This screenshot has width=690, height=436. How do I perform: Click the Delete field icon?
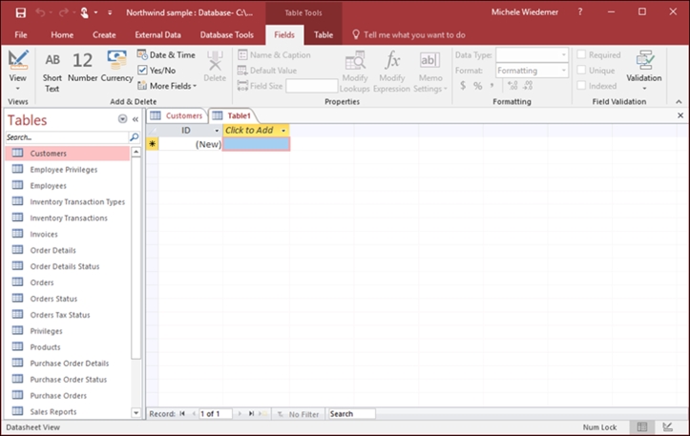pos(215,67)
